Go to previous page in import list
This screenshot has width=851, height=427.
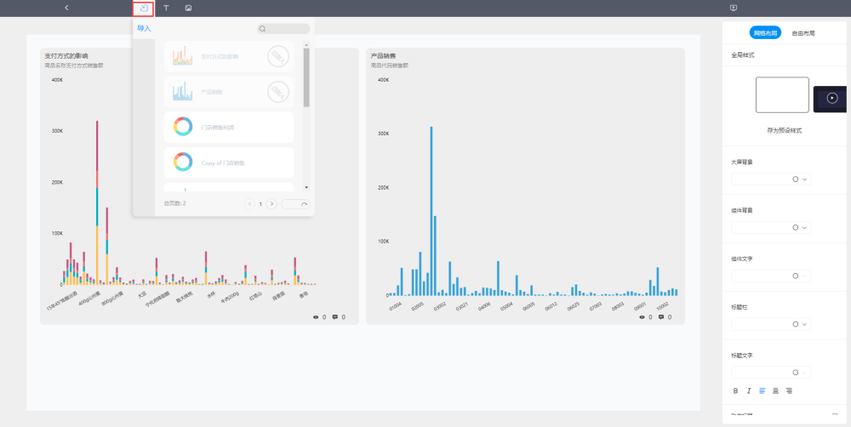click(x=249, y=204)
